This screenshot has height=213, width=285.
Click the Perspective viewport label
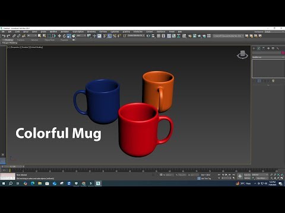point(15,47)
